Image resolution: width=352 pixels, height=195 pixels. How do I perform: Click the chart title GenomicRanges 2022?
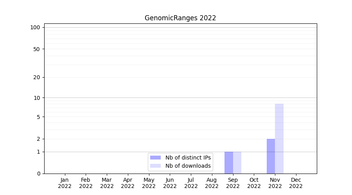click(x=180, y=18)
